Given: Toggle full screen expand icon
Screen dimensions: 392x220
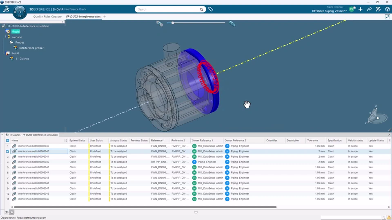Looking at the screenshot, I should 388,17.
